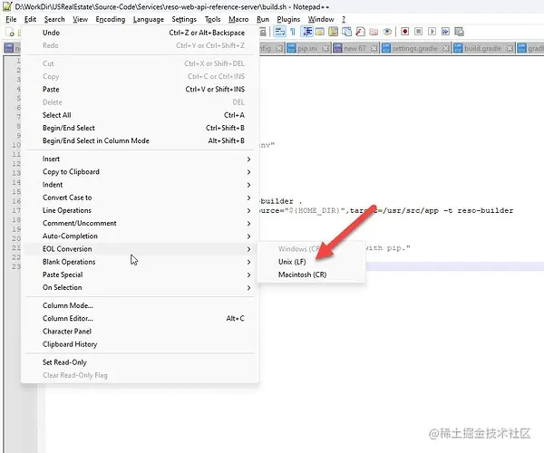Choose Paste from the Edit menu

click(141, 90)
